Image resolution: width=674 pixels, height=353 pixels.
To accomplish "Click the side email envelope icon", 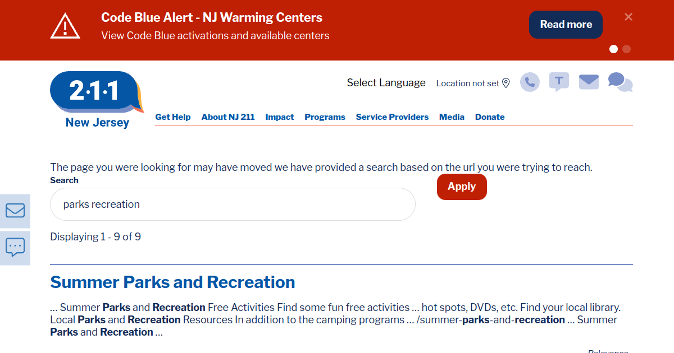I will (x=15, y=211).
